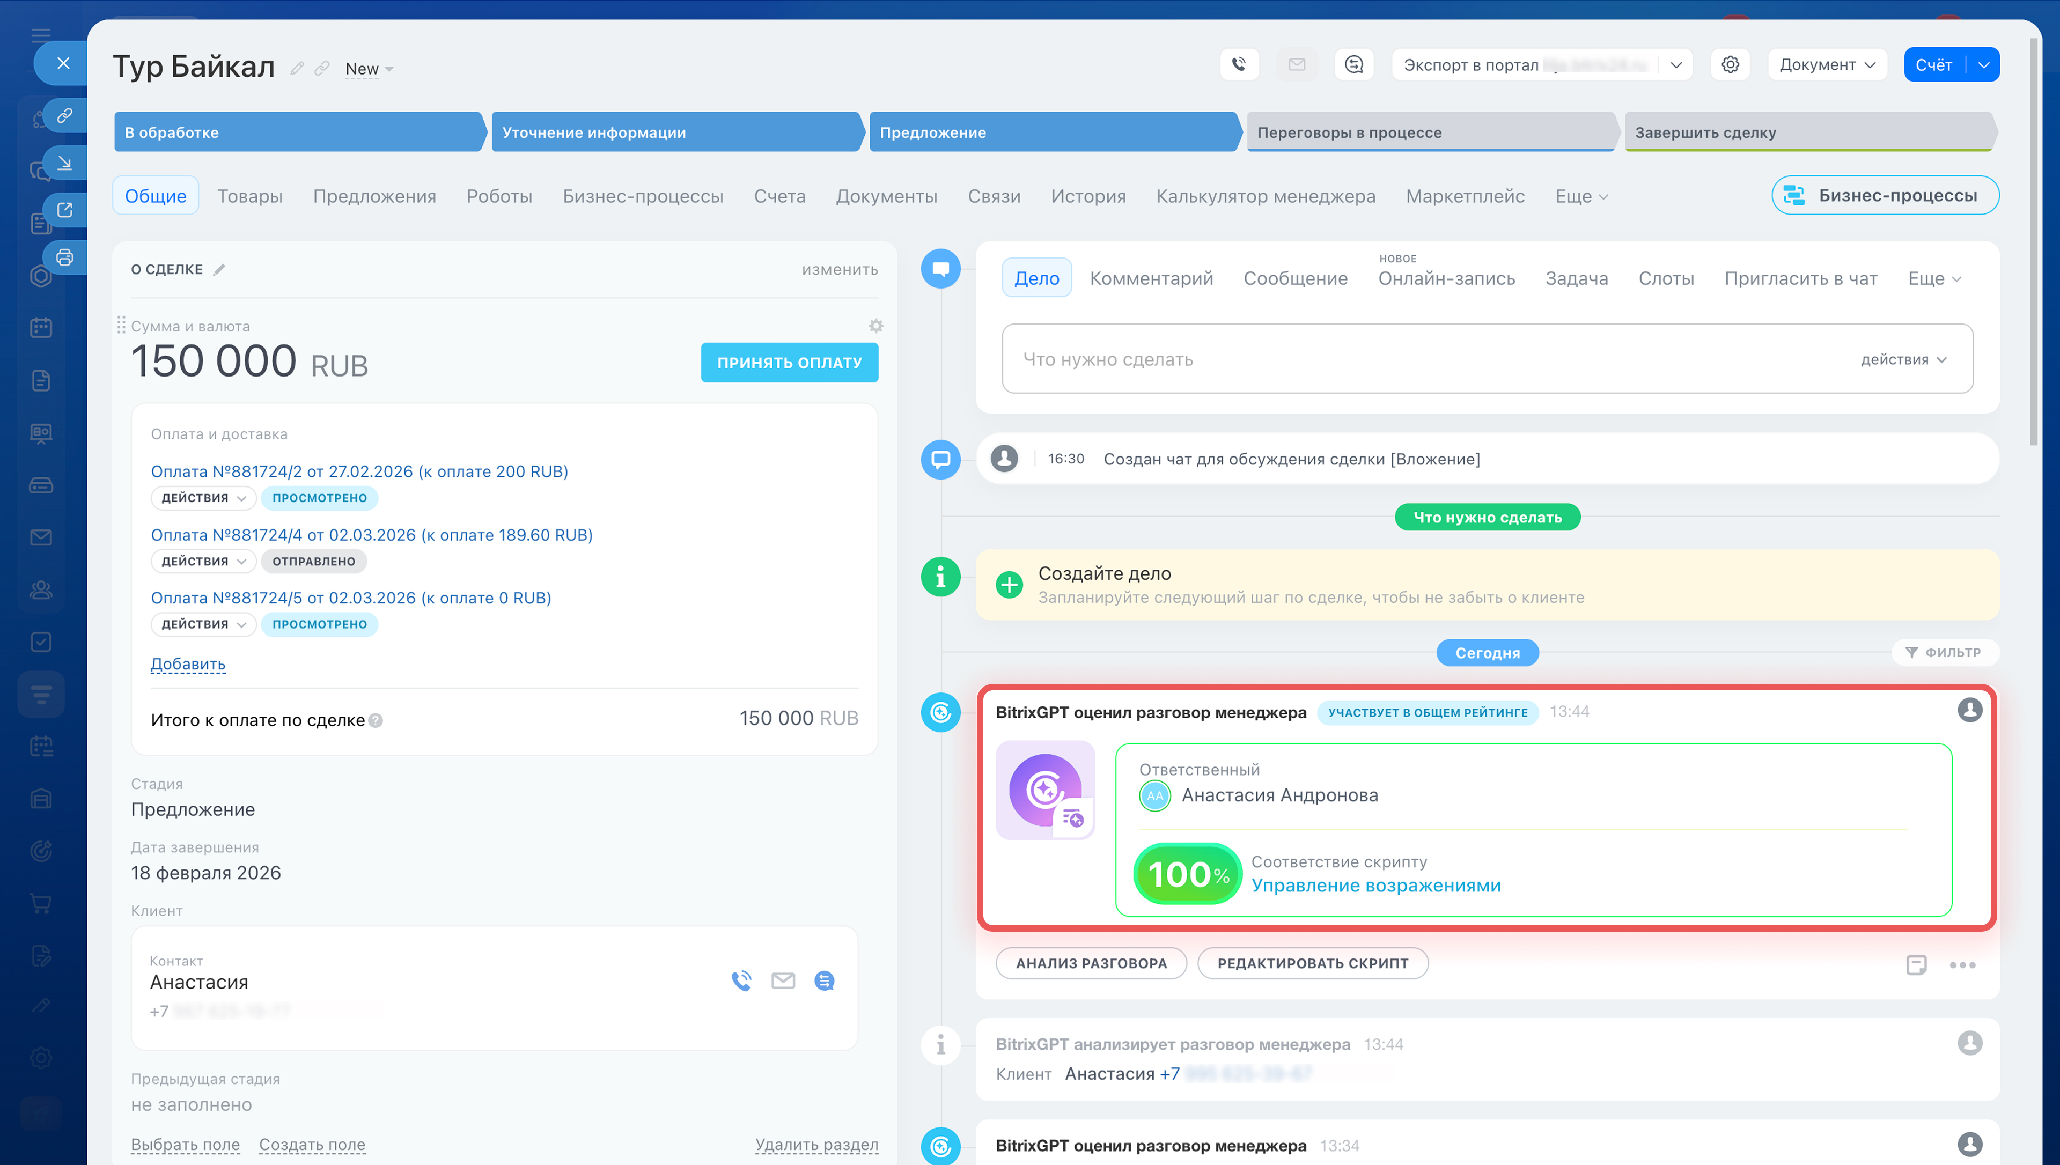The width and height of the screenshot is (2060, 1165).
Task: Open settings gear in deal header
Action: [1730, 64]
